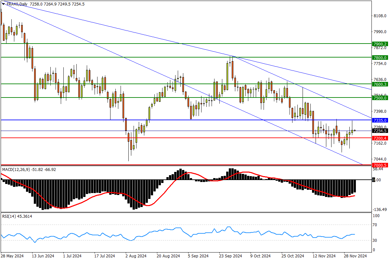This screenshot has height=260, width=390.
Task: Select the green 7800.0 price level label
Action: point(380,58)
